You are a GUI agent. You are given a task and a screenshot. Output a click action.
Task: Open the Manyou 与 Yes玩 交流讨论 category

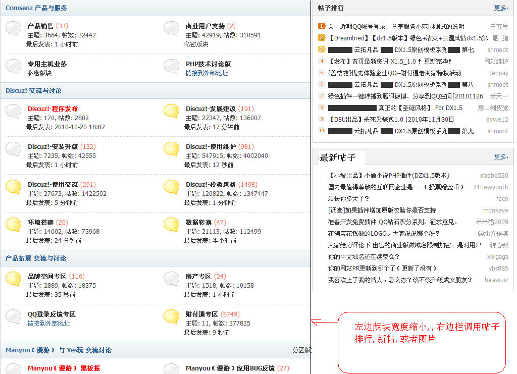(59, 350)
